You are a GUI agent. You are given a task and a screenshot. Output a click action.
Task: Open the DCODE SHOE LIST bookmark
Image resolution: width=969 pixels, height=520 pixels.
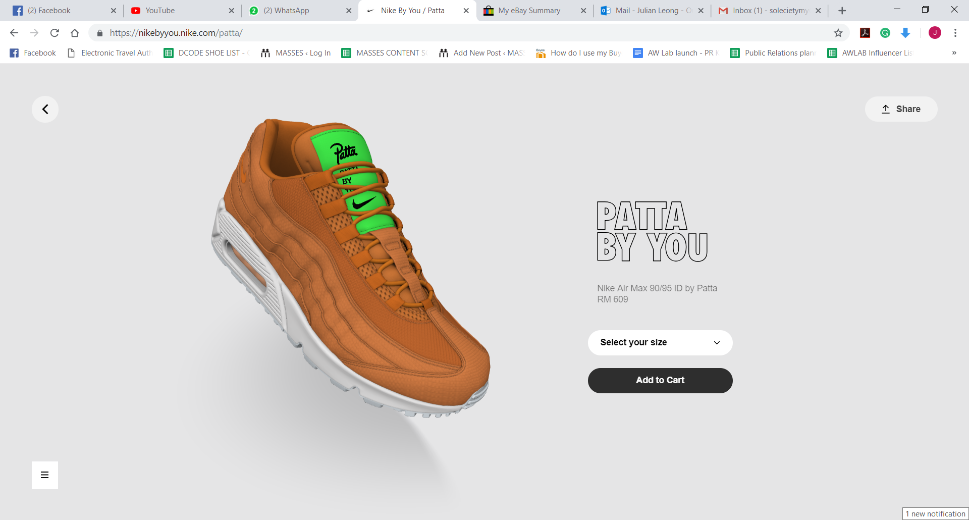tap(207, 53)
